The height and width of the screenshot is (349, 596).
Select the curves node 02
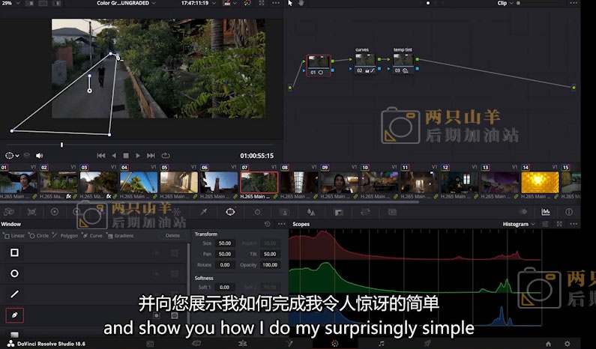point(364,63)
